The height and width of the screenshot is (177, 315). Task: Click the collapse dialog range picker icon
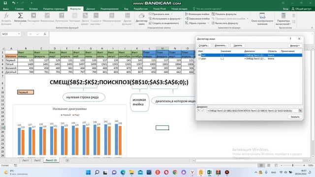(300, 111)
